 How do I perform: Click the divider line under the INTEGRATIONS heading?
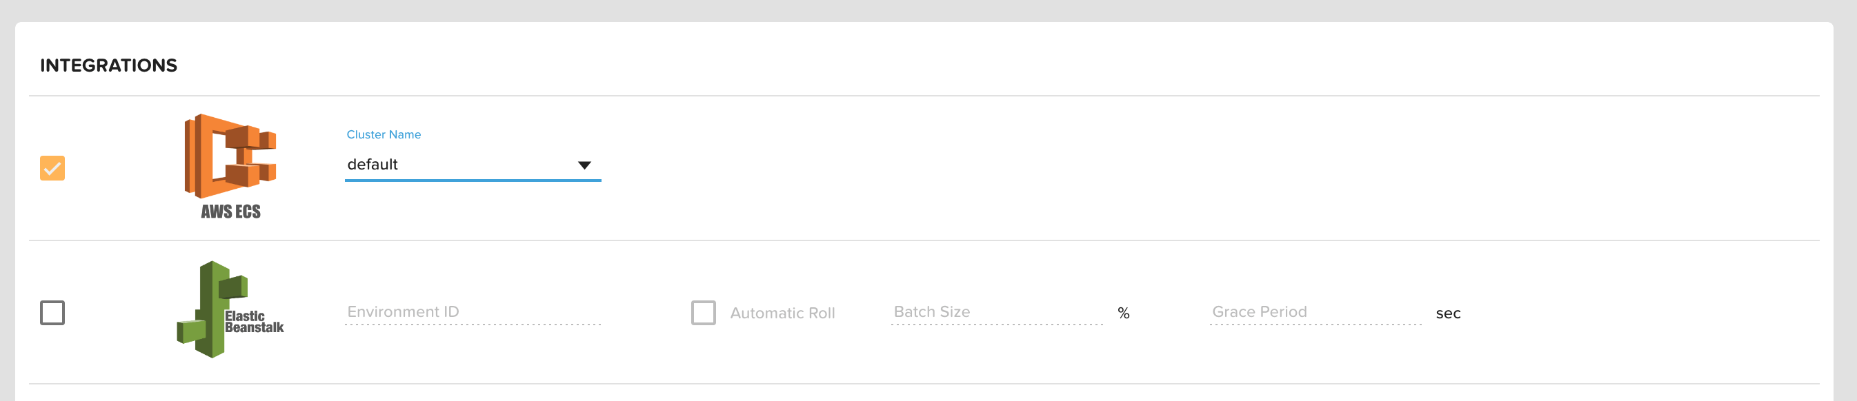923,96
